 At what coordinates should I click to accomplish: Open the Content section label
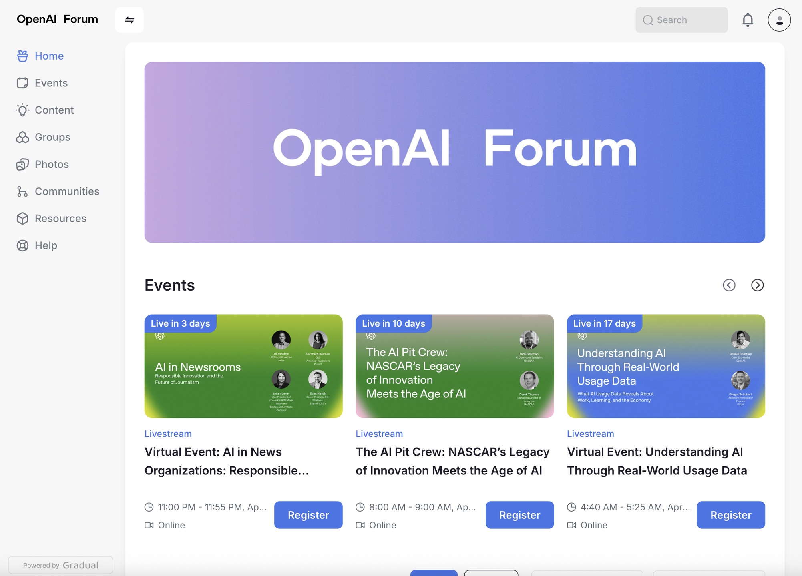coord(54,110)
